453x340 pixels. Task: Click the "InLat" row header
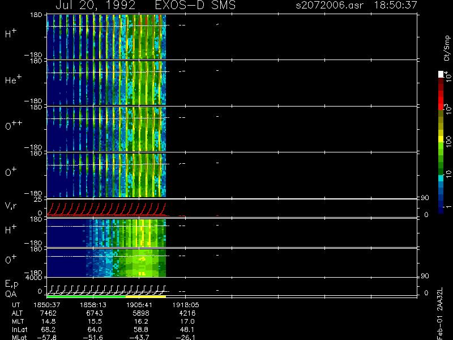coord(20,329)
